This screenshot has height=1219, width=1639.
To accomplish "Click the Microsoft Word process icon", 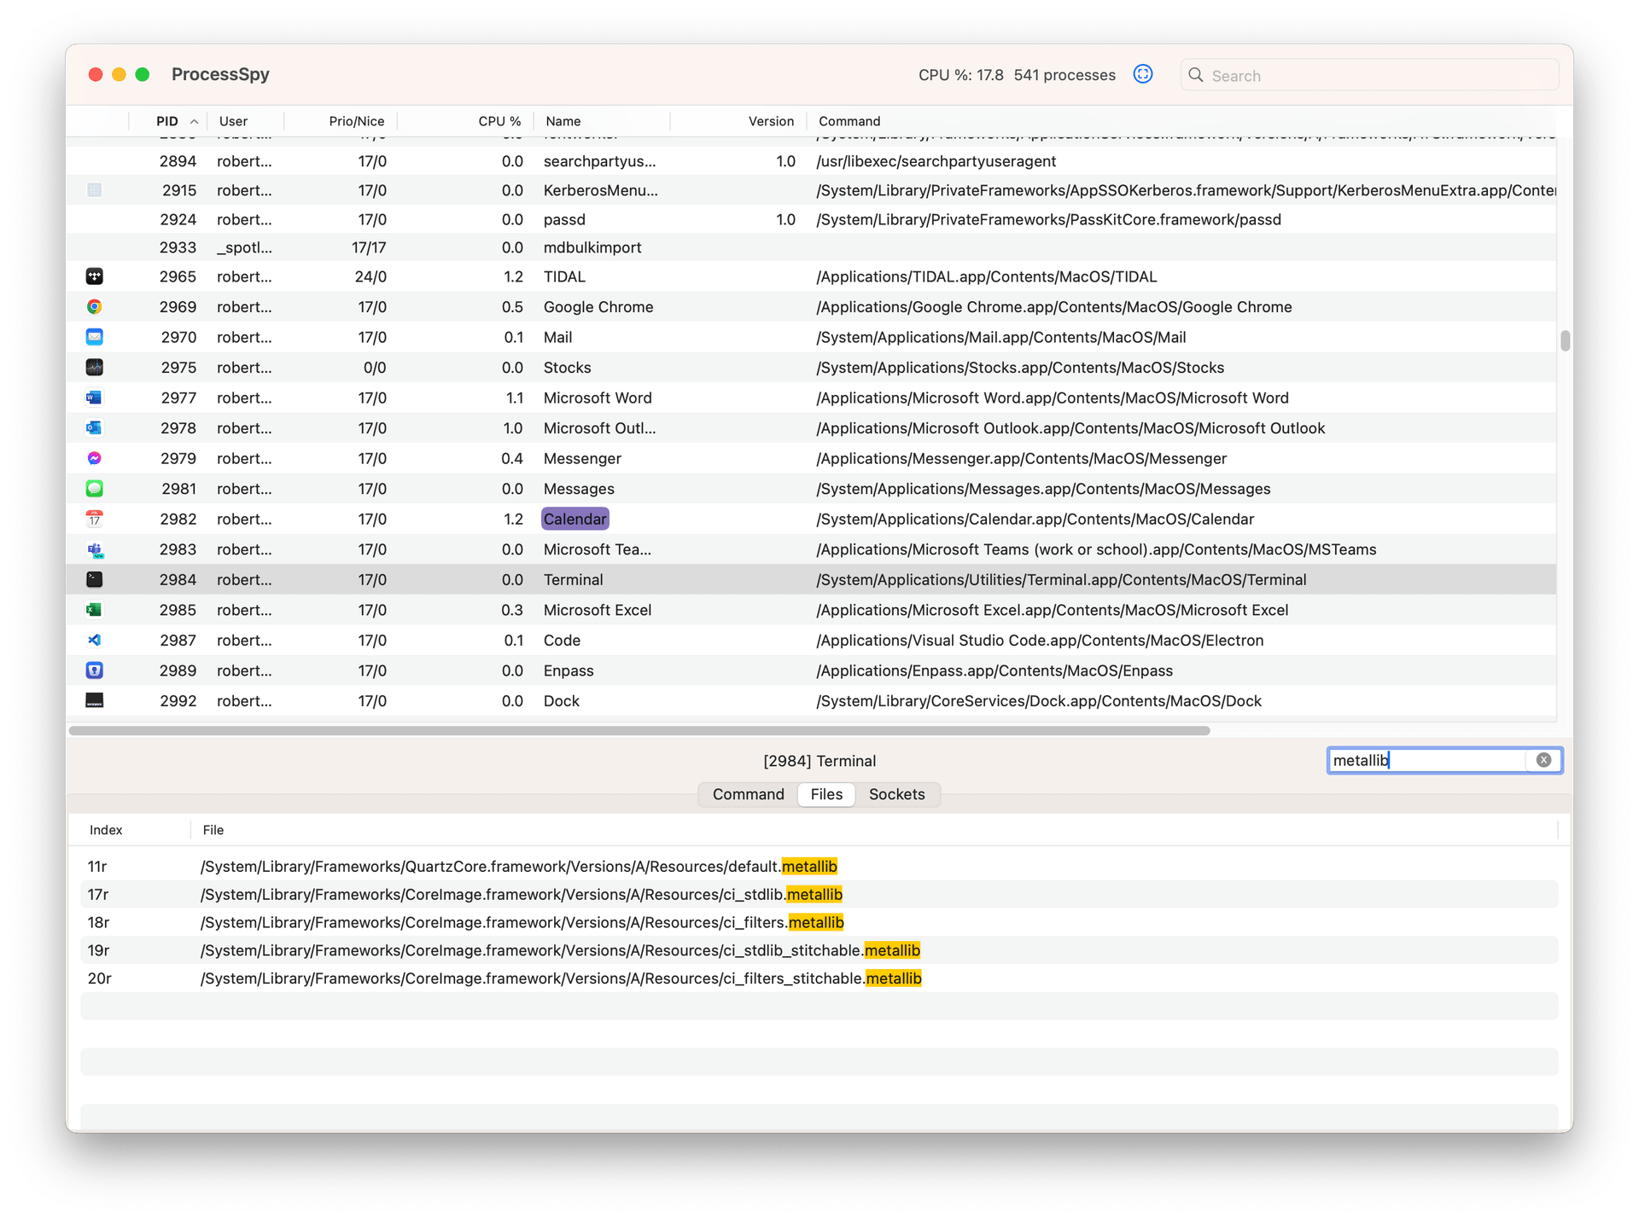I will click(95, 398).
